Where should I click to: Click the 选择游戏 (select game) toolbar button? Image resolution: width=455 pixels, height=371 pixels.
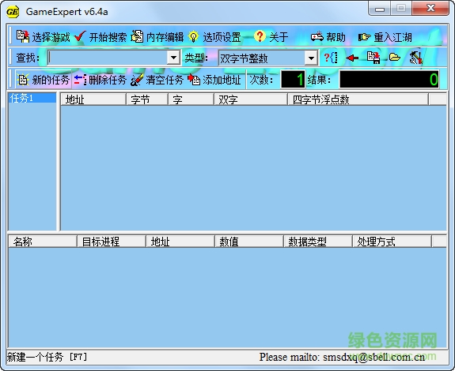click(43, 37)
